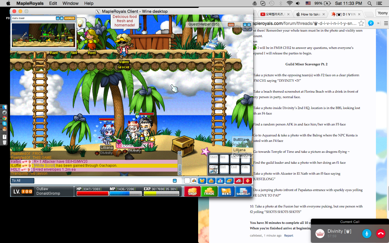This screenshot has height=243, width=389.
Task: Open the volume menu bar icon
Action: tap(298, 3)
